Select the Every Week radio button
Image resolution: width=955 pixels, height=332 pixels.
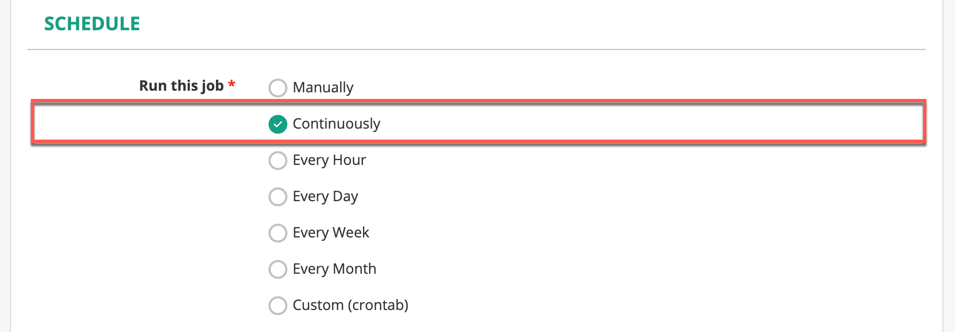[278, 233]
